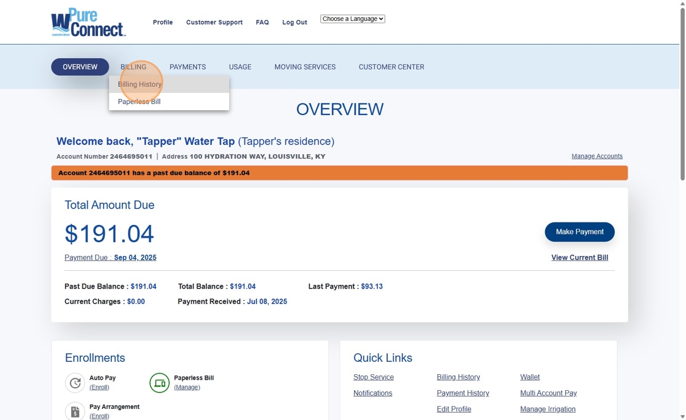686x420 pixels.
Task: Open the View Current Bill link
Action: (x=579, y=257)
